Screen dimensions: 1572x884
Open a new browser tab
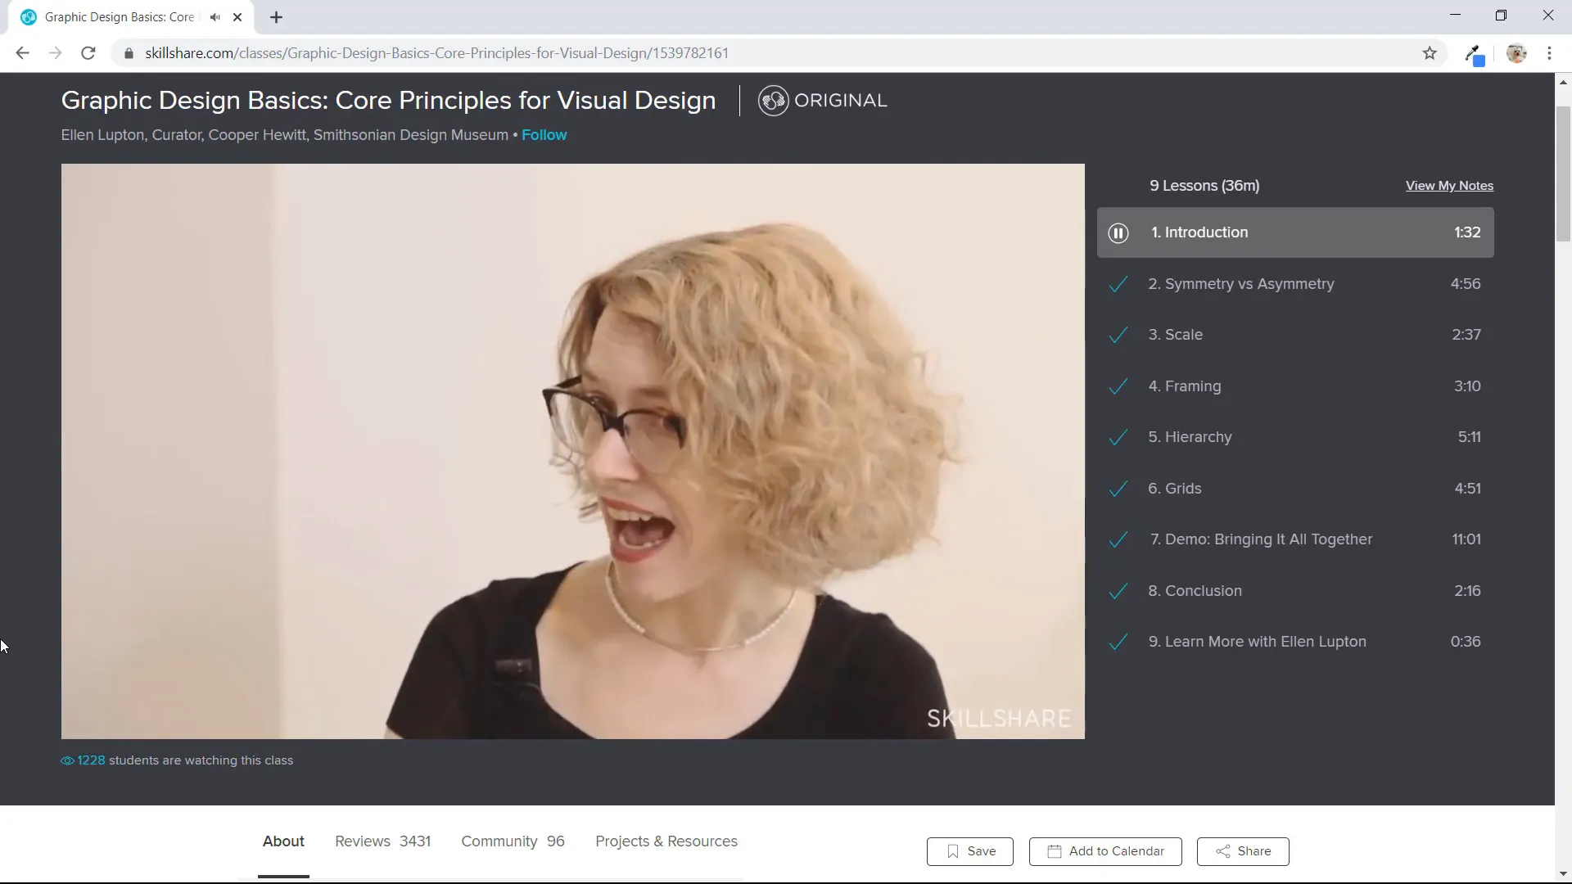pyautogui.click(x=276, y=17)
